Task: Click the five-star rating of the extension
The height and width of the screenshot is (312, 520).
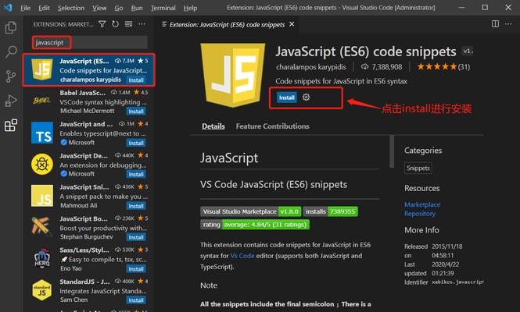Action: pyautogui.click(x=437, y=67)
